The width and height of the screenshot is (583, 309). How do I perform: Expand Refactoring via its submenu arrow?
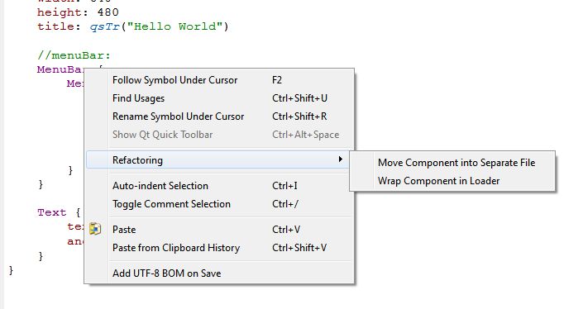pos(340,159)
